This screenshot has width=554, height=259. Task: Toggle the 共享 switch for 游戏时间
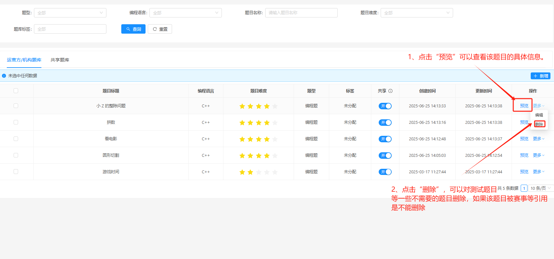point(385,172)
